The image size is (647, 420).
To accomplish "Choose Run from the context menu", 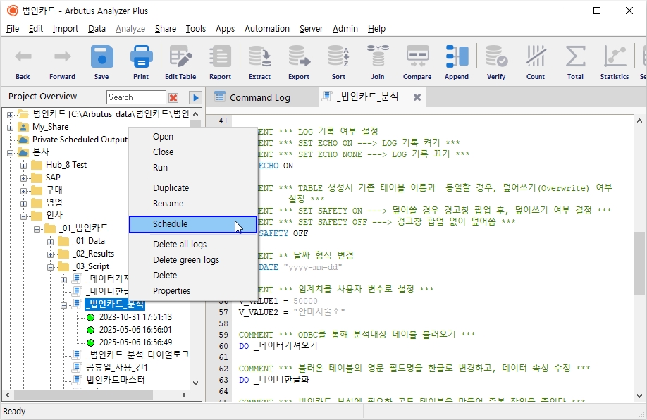I will click(x=192, y=168).
